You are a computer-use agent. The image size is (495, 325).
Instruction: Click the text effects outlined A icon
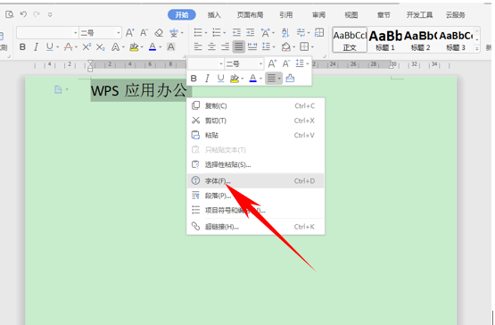click(116, 47)
